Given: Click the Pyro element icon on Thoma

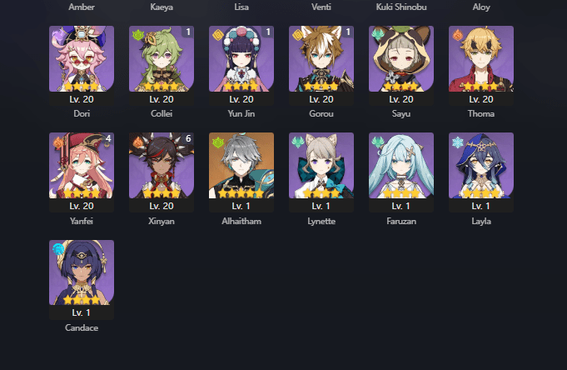Looking at the screenshot, I should click(458, 35).
